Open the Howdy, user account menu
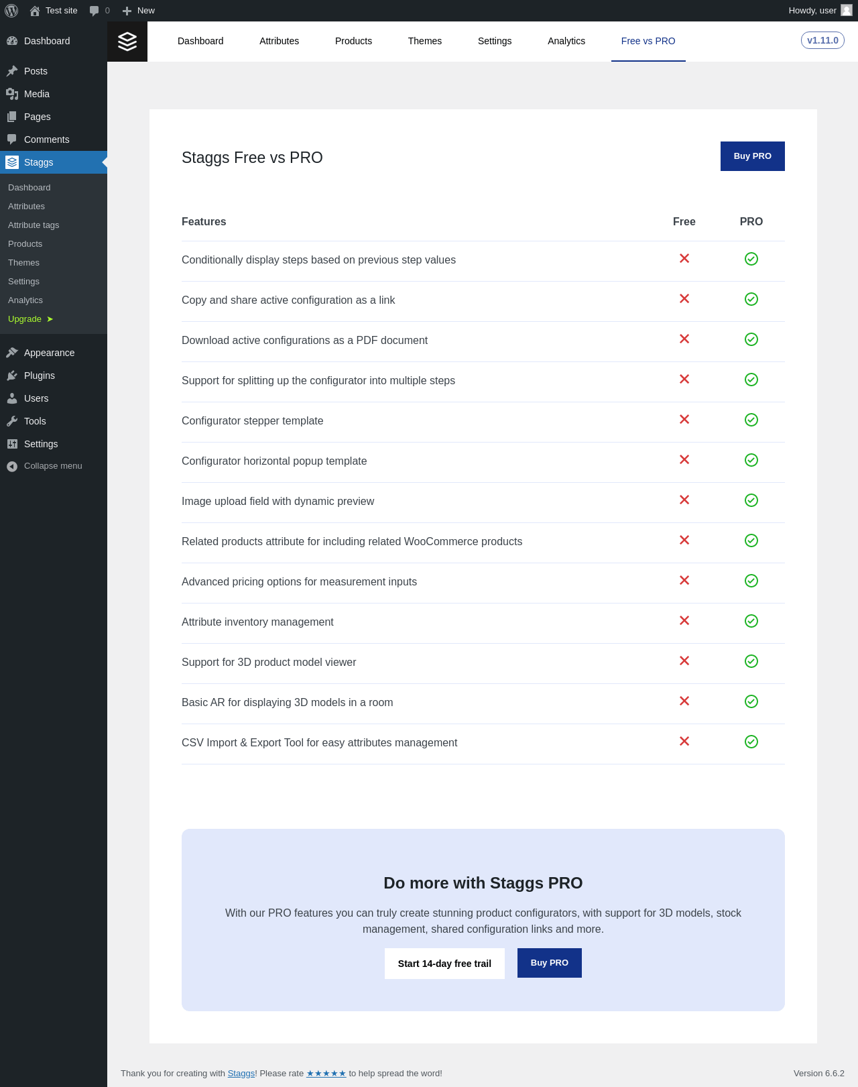 coord(820,11)
